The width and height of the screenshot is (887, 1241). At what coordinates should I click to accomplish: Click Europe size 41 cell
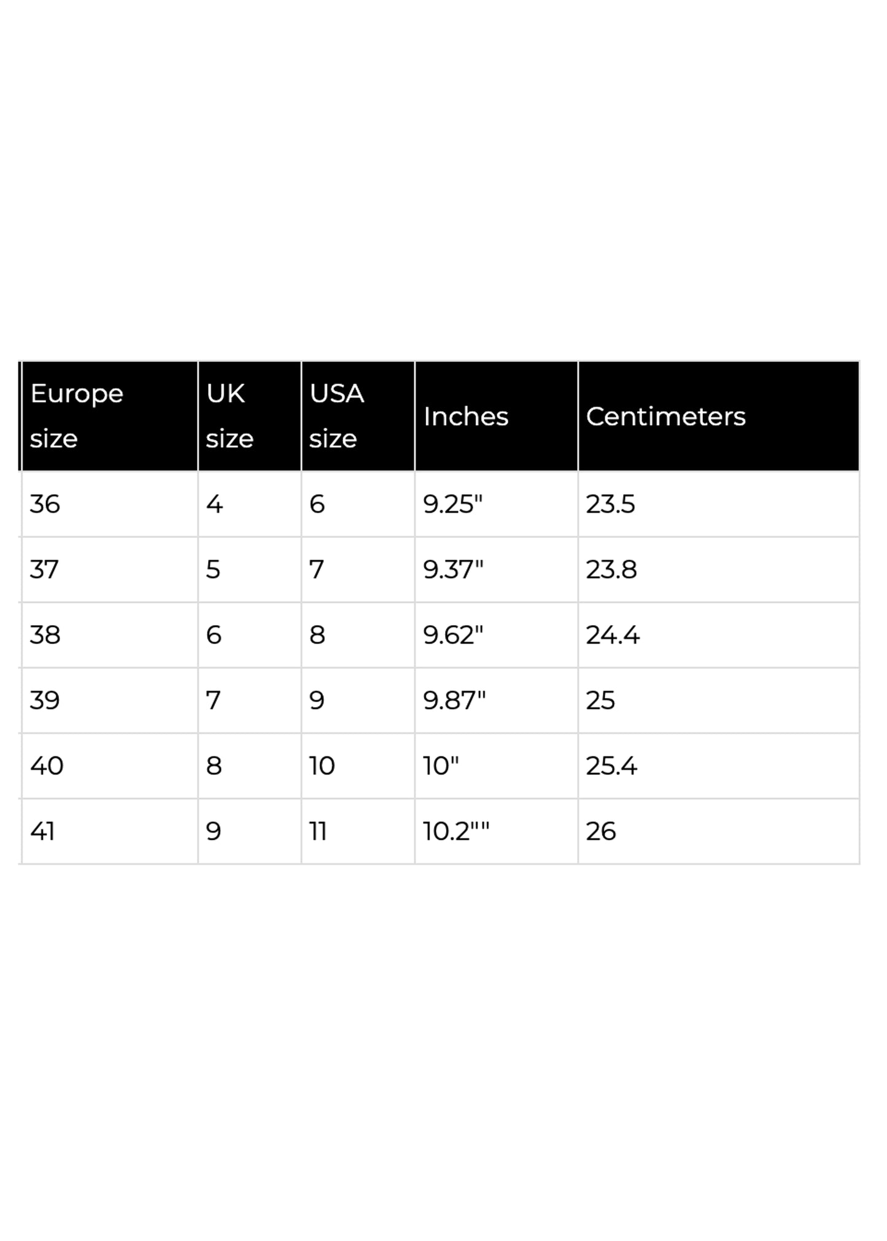42,831
